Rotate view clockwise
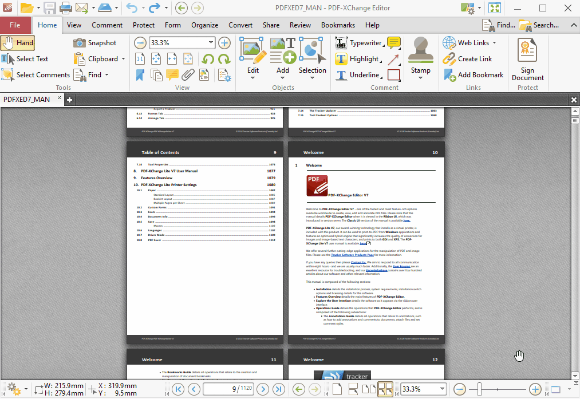Viewport: 580px width, 399px height. coord(224,59)
